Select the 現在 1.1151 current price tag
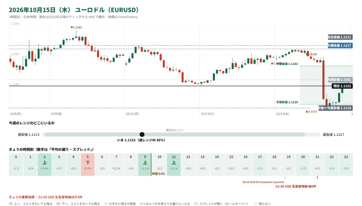This screenshot has height=206, width=362. click(x=342, y=86)
